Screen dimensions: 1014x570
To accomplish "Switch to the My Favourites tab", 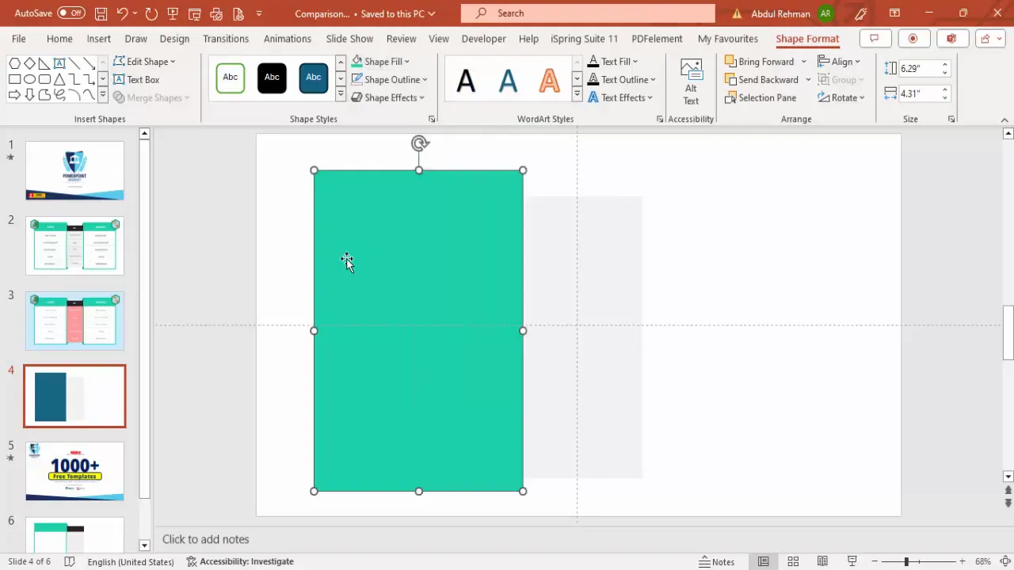I will (728, 38).
